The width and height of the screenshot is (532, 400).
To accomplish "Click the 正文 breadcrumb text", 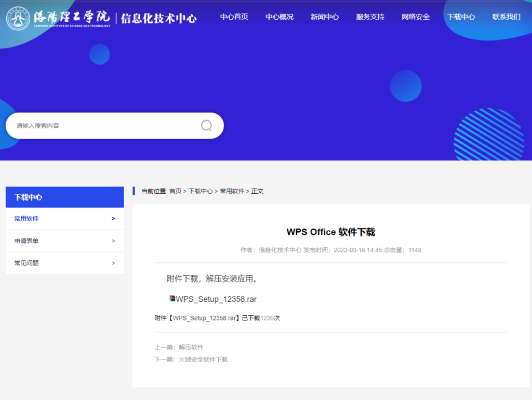I will point(257,191).
